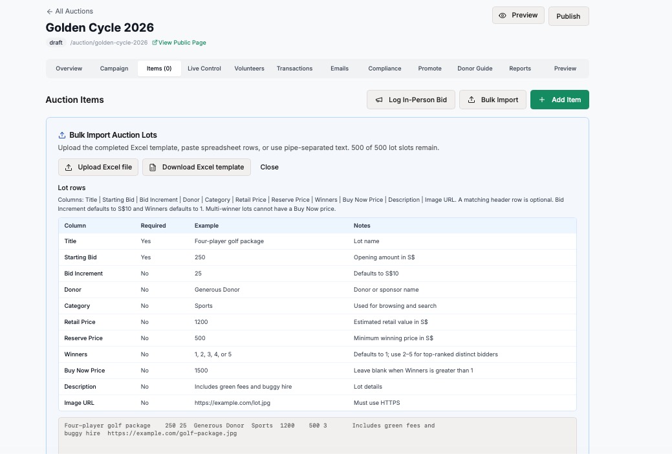Click the upload icon in Upload Excel file

pyautogui.click(x=68, y=168)
